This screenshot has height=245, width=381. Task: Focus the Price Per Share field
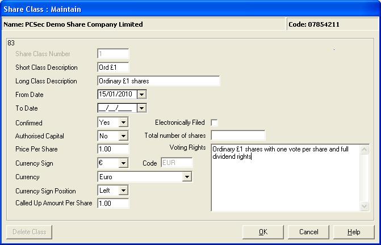[113, 149]
